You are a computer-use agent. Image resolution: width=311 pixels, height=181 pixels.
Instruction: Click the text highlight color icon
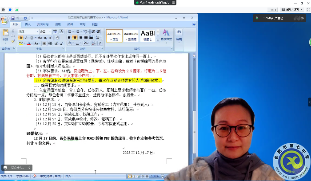(x=20, y=43)
